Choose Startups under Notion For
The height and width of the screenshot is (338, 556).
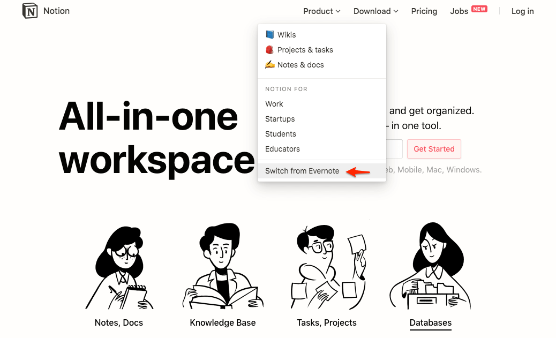click(321, 119)
